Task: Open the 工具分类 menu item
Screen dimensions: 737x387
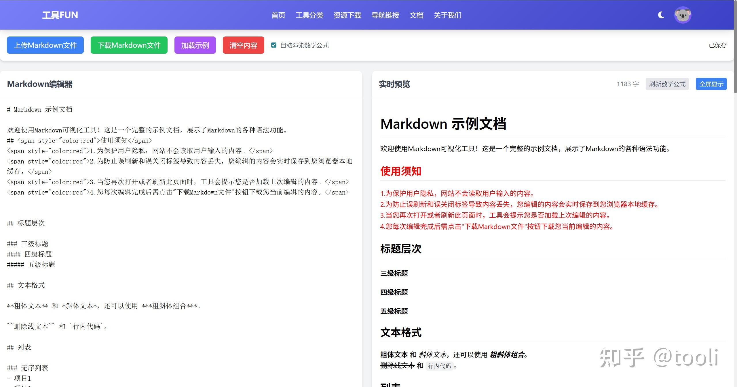Action: click(x=309, y=15)
